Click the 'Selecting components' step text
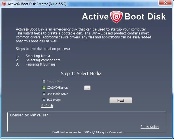The image size is (174, 139). pos(43,60)
